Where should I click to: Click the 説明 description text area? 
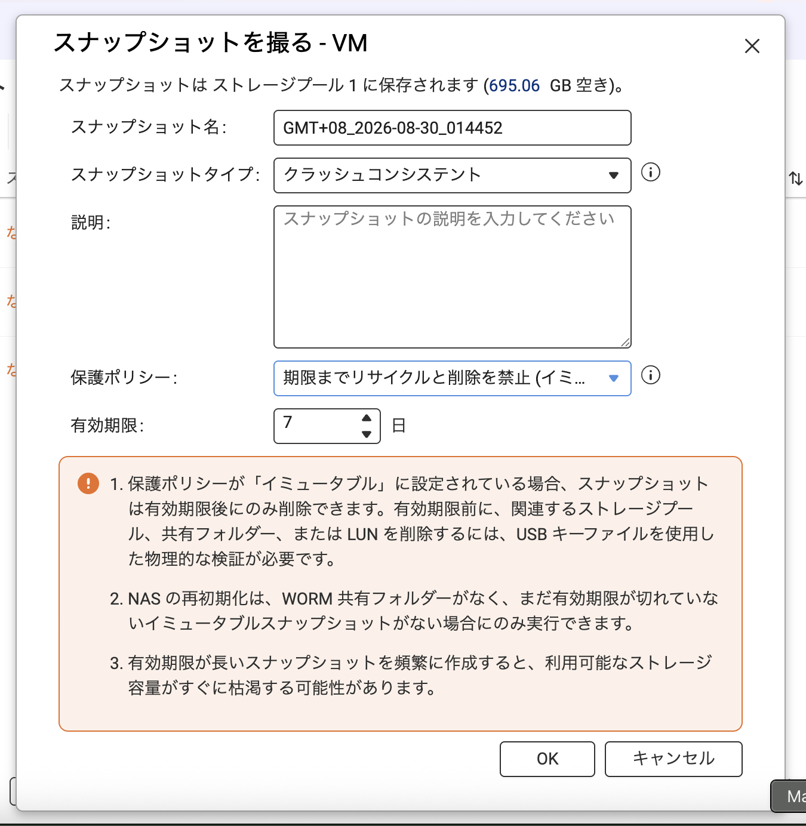[452, 277]
